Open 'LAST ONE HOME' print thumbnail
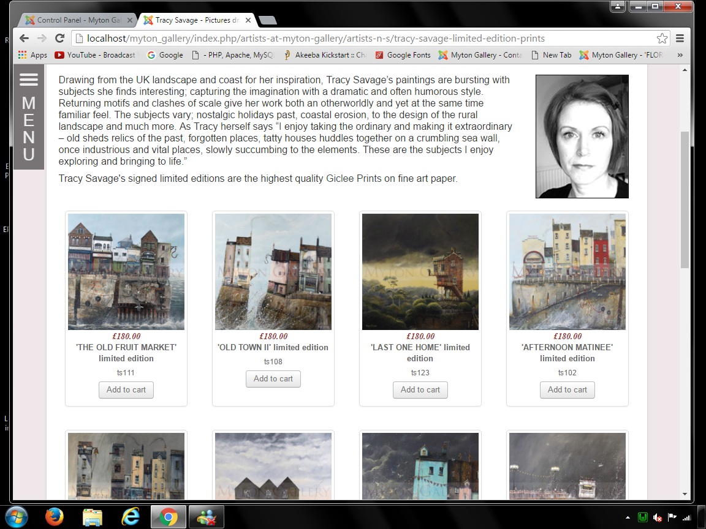The height and width of the screenshot is (529, 706). tap(420, 272)
